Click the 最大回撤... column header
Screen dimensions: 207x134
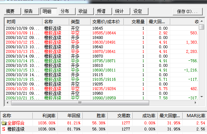tap(170, 116)
